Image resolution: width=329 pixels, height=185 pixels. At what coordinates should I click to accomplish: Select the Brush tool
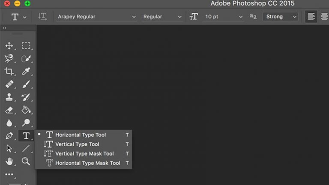tap(26, 84)
